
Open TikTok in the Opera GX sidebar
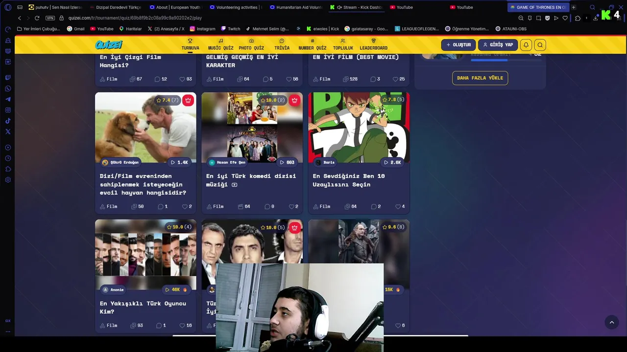click(x=8, y=121)
